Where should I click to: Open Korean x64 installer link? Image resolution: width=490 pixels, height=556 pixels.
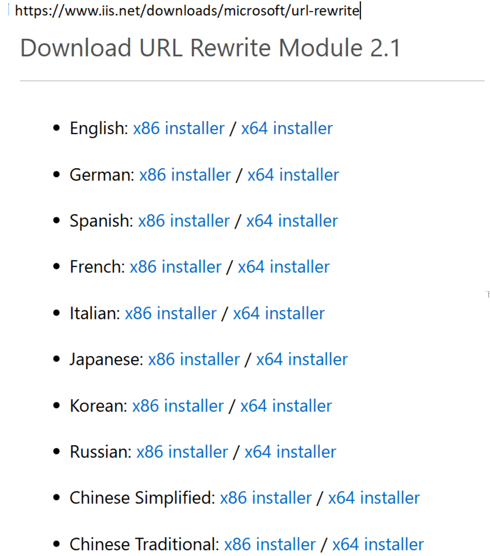click(x=286, y=406)
